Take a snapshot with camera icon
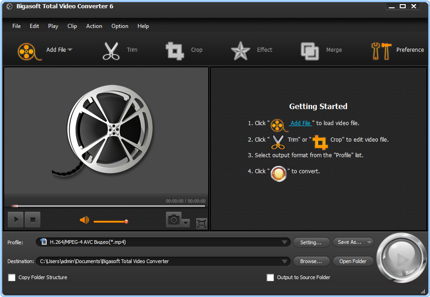This screenshot has height=297, width=430. point(174,220)
